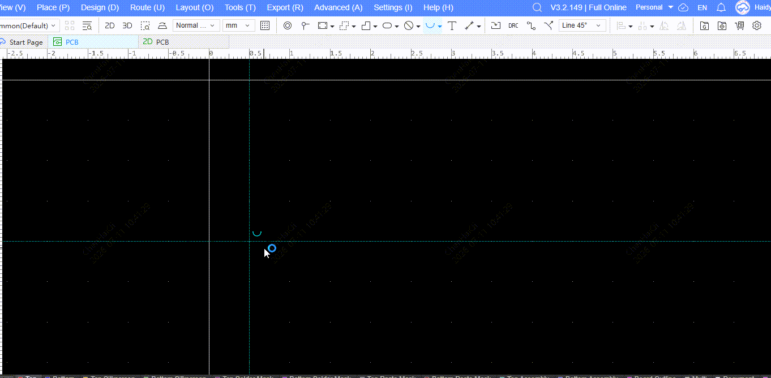Expand the Line 45° routing dropdown
Screen dimensions: 771x378
click(582, 25)
